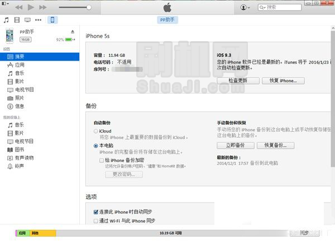Click the iOS 9.3 version text
Screen dimensions: 335x241
coord(224,55)
